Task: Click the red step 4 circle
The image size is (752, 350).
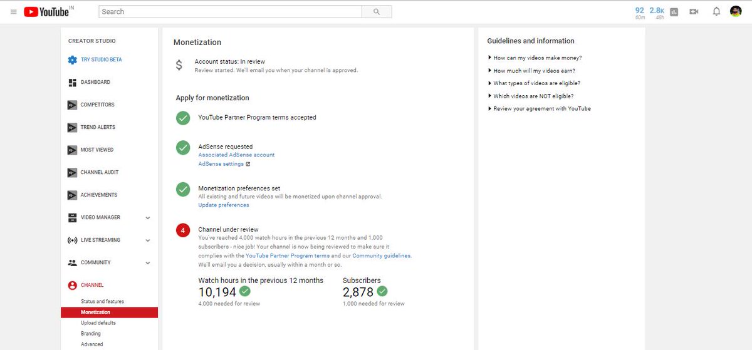Action: click(183, 230)
